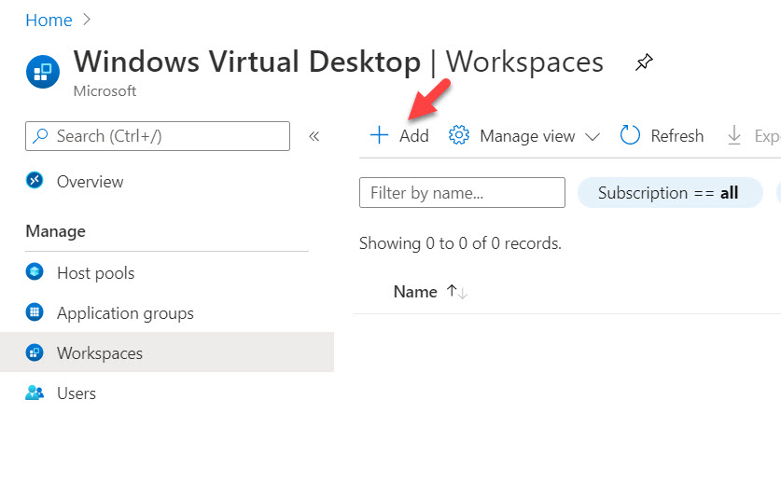Screen dimensions: 781x483
Task: Click the magnifier icon in search box
Action: 40,136
